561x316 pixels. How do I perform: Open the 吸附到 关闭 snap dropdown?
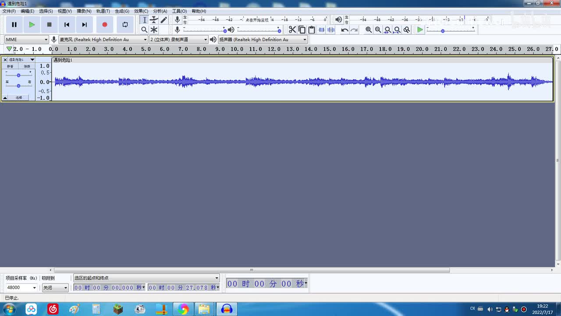pyautogui.click(x=55, y=288)
